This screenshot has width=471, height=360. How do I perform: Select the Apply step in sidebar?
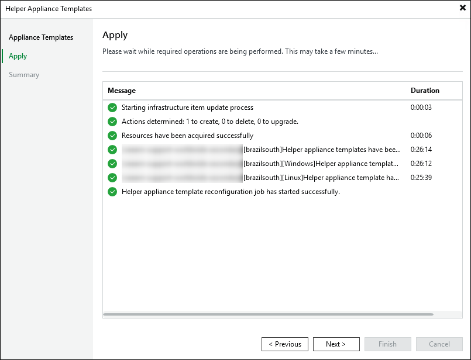click(x=18, y=56)
